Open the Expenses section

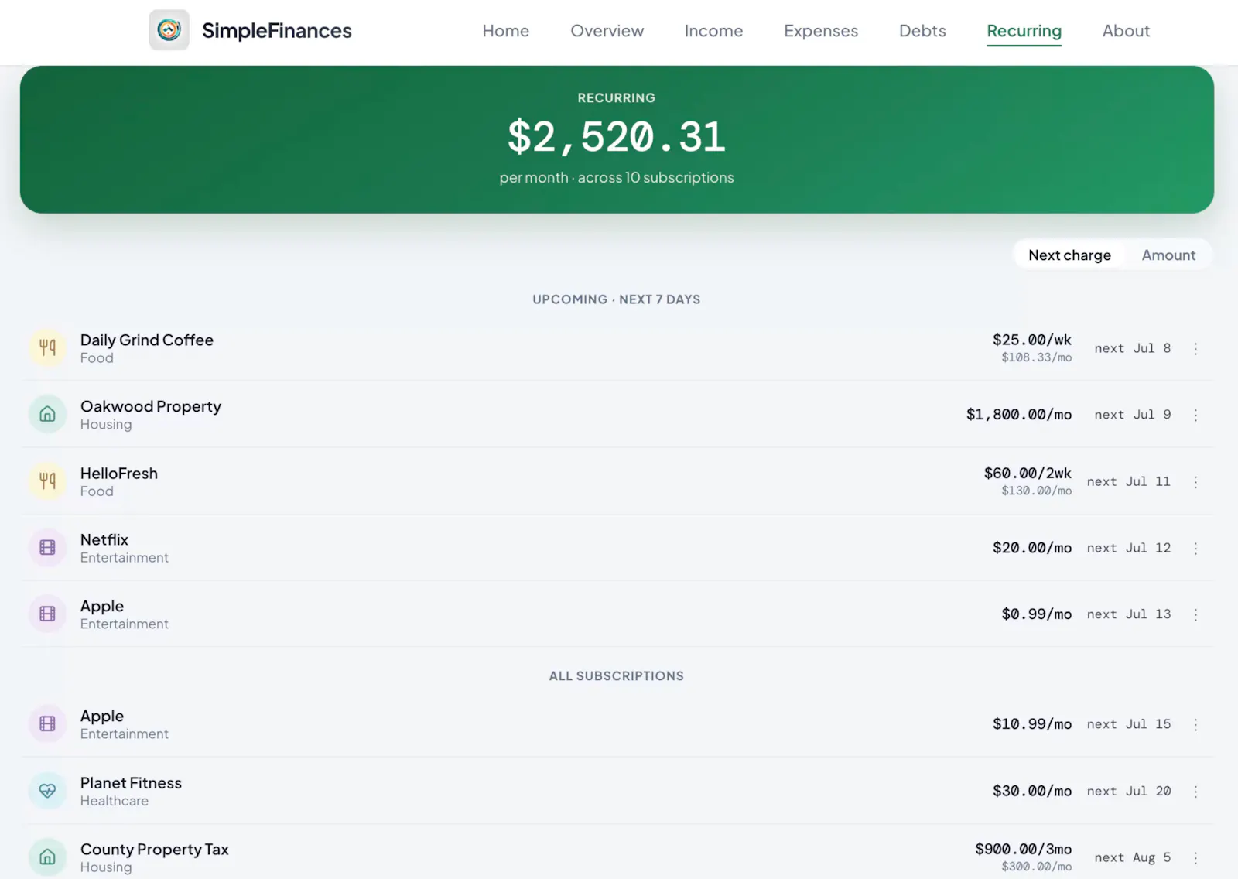(821, 31)
